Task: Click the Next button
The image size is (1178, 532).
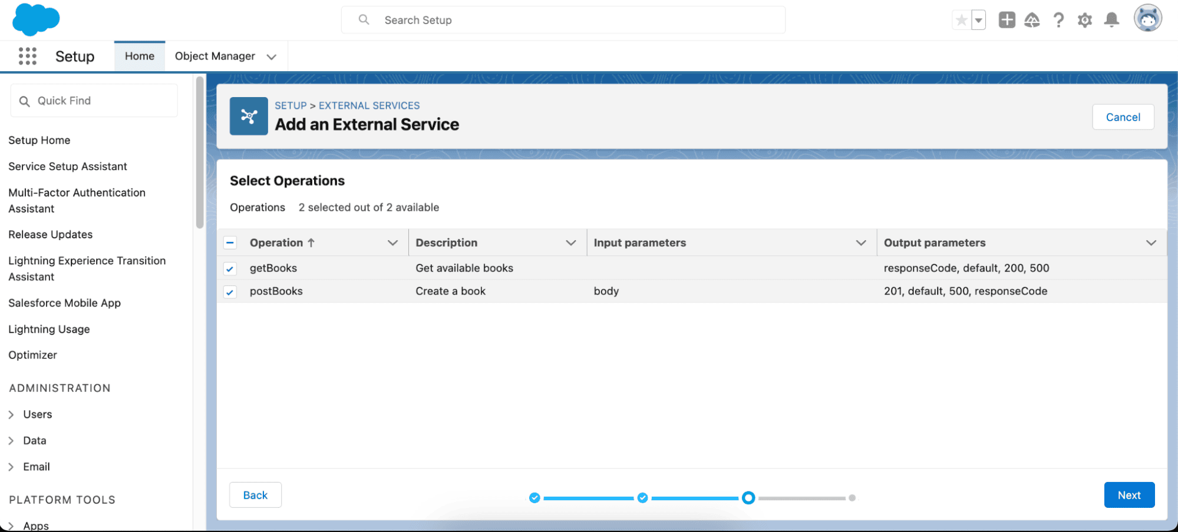Action: 1129,495
